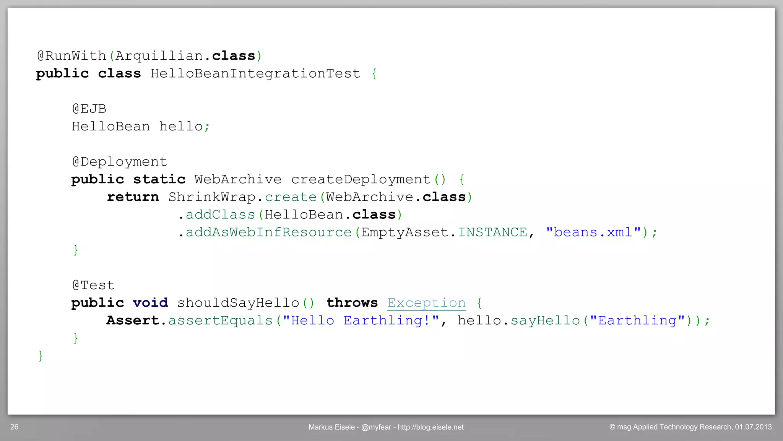Click the @EJB annotation
The image size is (783, 441).
(89, 109)
